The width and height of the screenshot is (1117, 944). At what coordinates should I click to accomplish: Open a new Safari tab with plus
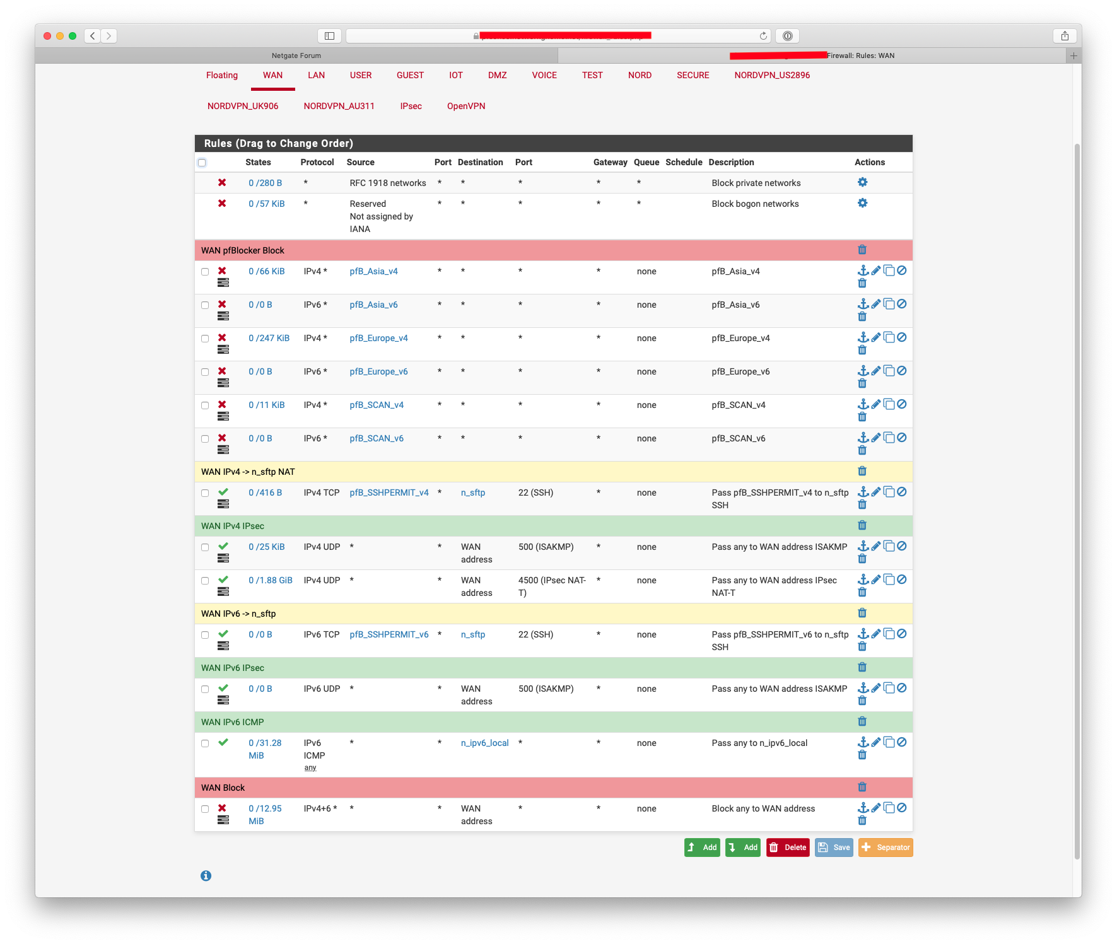tap(1073, 55)
